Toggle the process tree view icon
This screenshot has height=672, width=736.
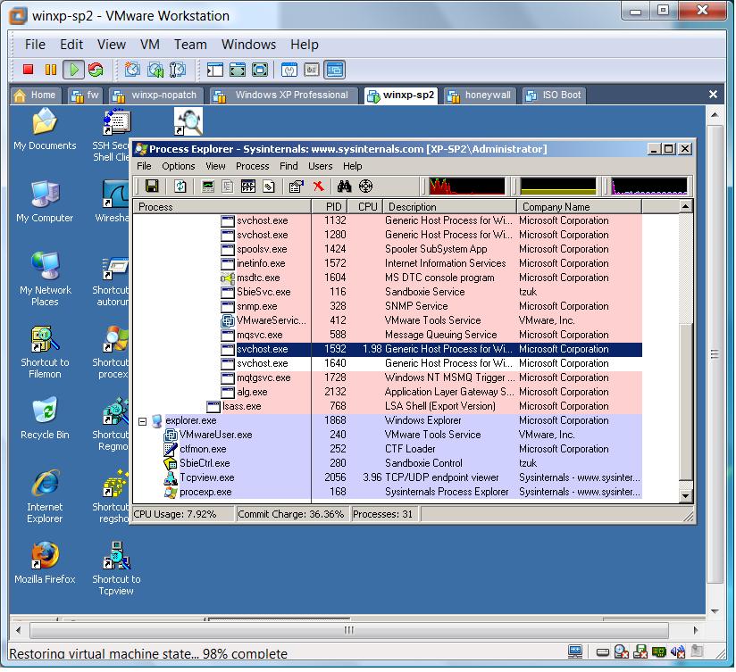228,187
